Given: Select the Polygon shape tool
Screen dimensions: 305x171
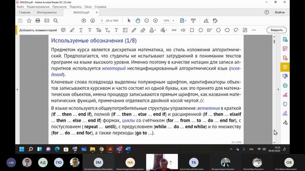Looking at the screenshot, I should pos(218,30).
